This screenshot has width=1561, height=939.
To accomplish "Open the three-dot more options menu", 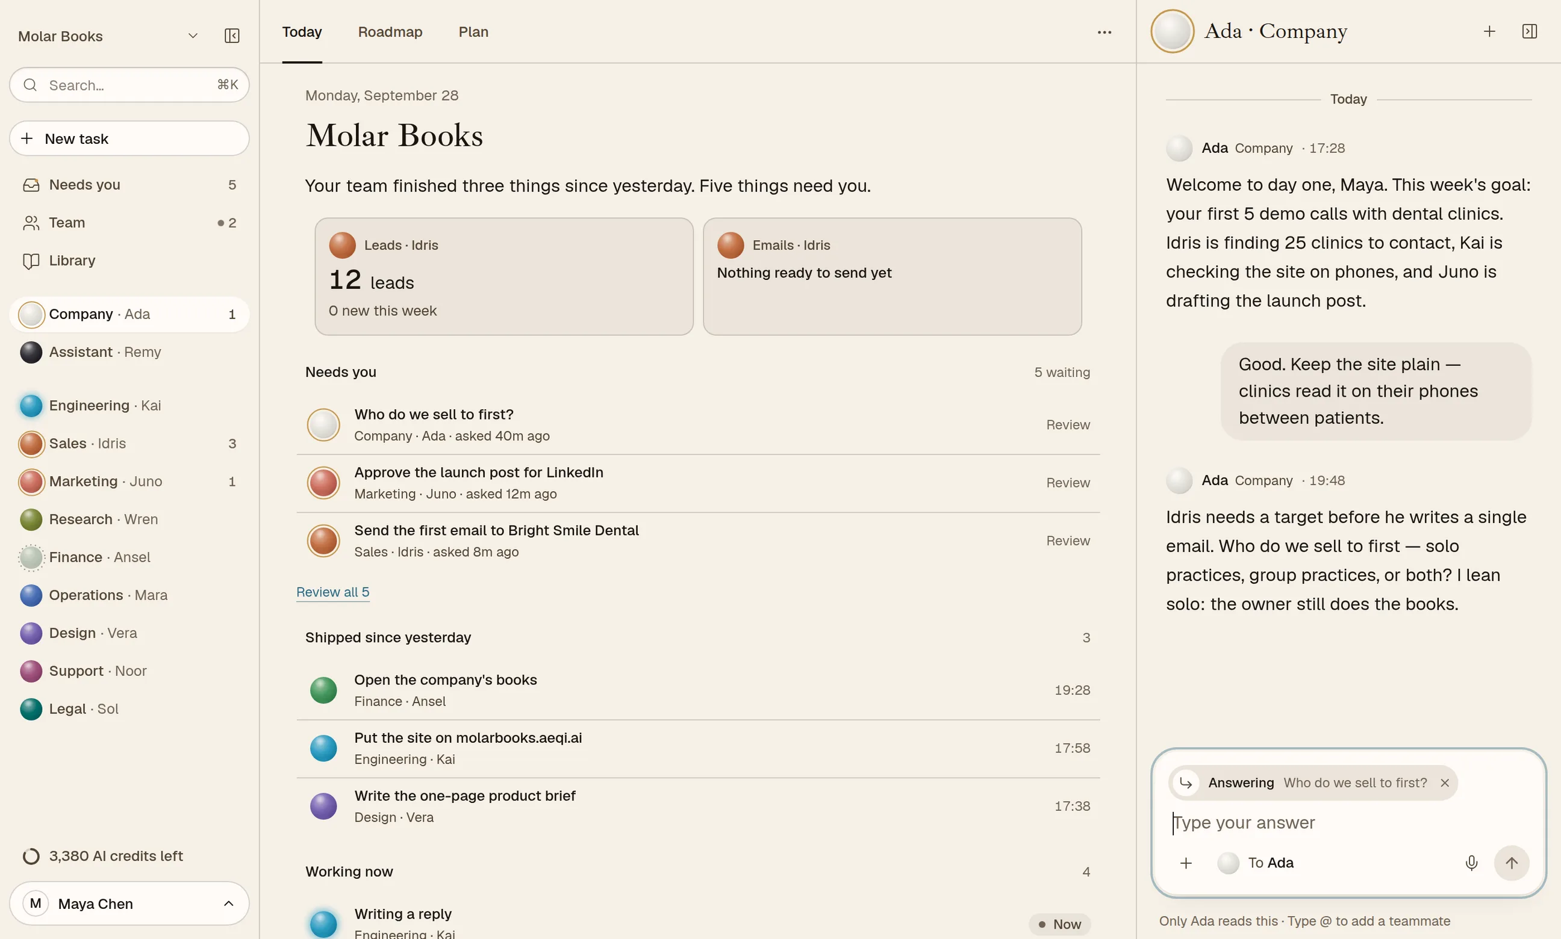I will pyautogui.click(x=1104, y=33).
